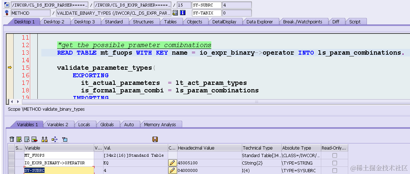Click the Read-Only column header
The height and width of the screenshot is (174, 410).
point(335,148)
